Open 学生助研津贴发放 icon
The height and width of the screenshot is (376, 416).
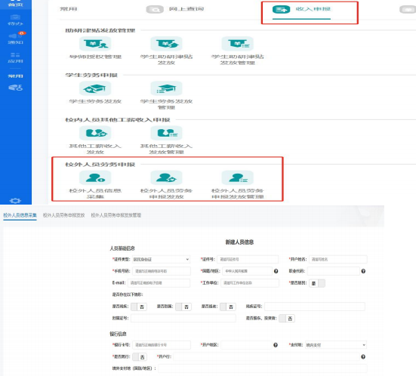(166, 44)
